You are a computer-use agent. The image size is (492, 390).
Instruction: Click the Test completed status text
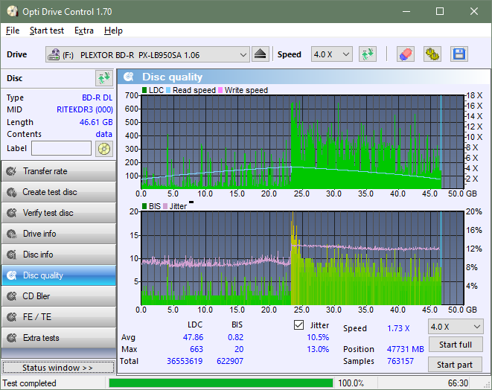[x=30, y=383]
